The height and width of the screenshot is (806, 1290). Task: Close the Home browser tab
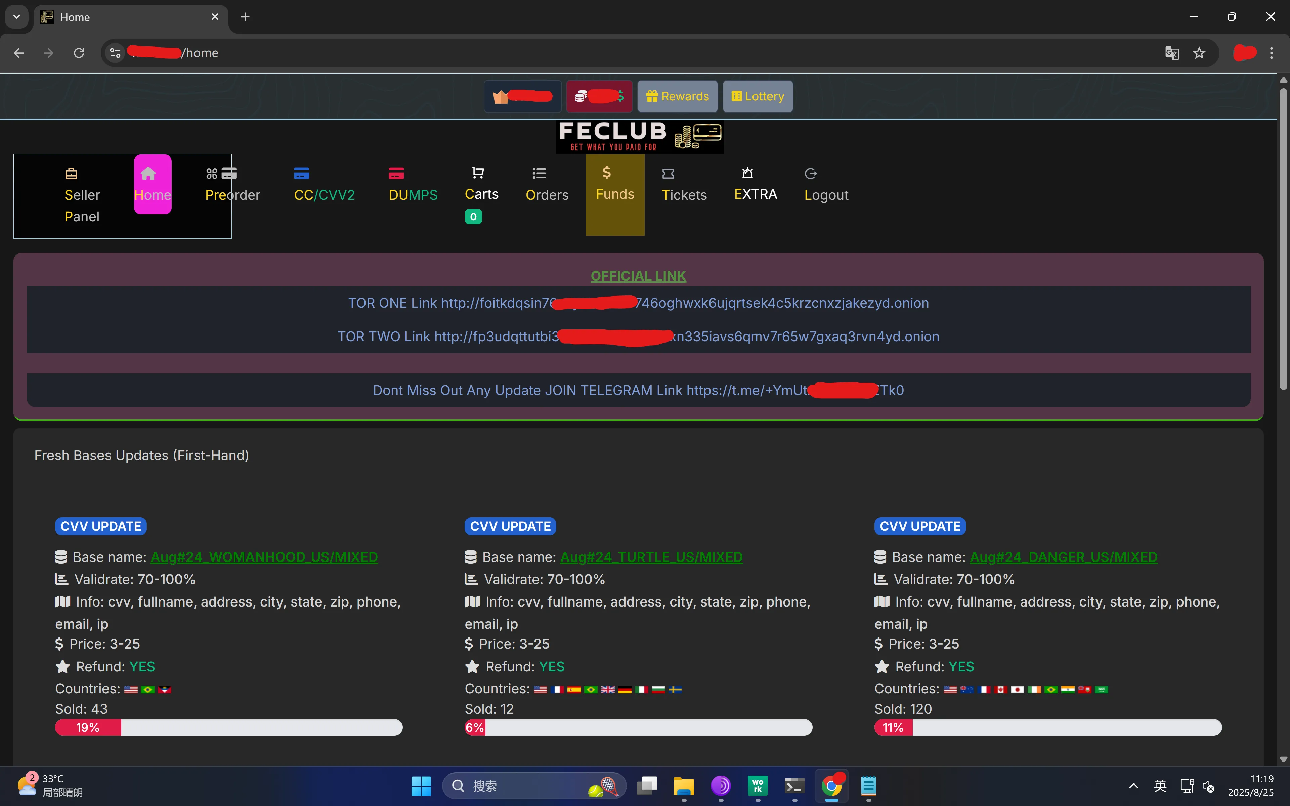(x=215, y=17)
